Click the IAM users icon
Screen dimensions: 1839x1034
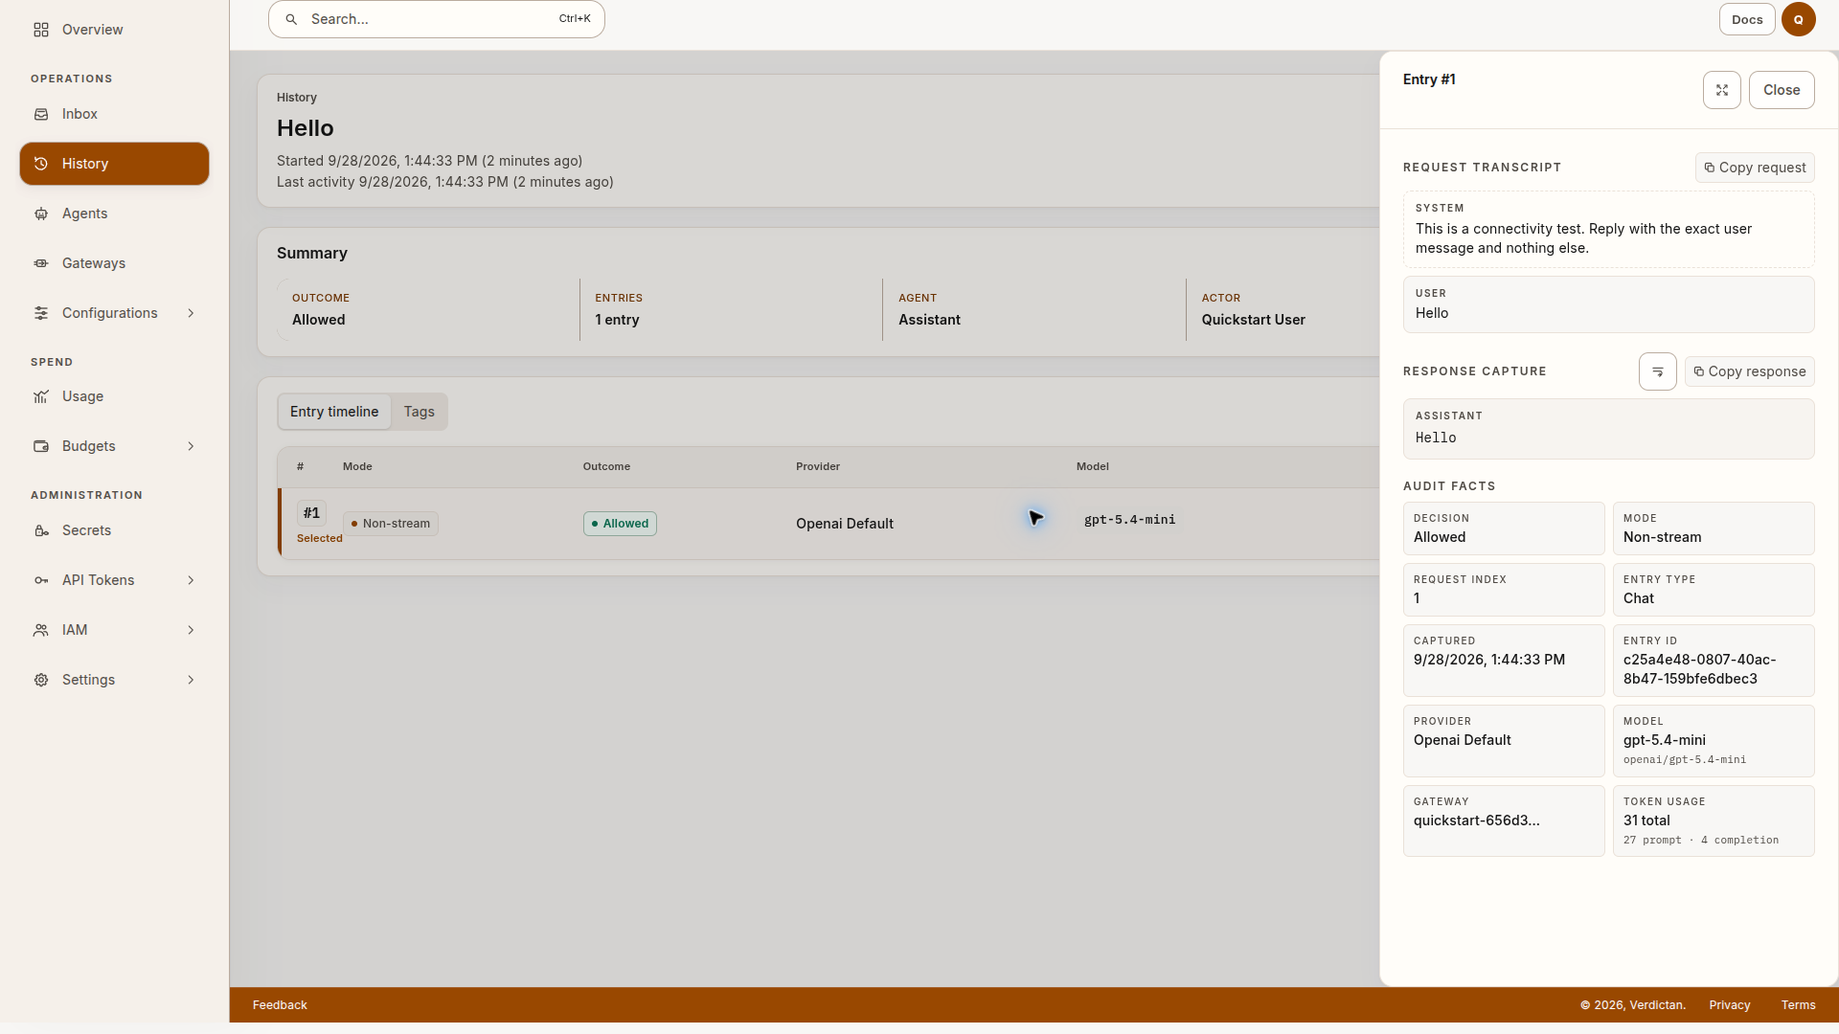(x=41, y=630)
